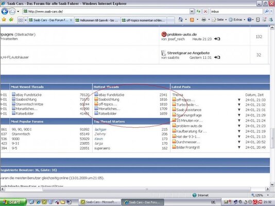275x206 pixels.
Task: Click the Quick Tabs grid icon
Action: (21, 20)
